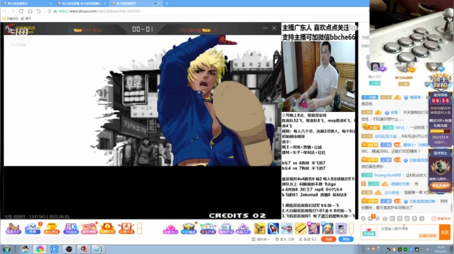Switch to the second browser tab

click(81, 4)
